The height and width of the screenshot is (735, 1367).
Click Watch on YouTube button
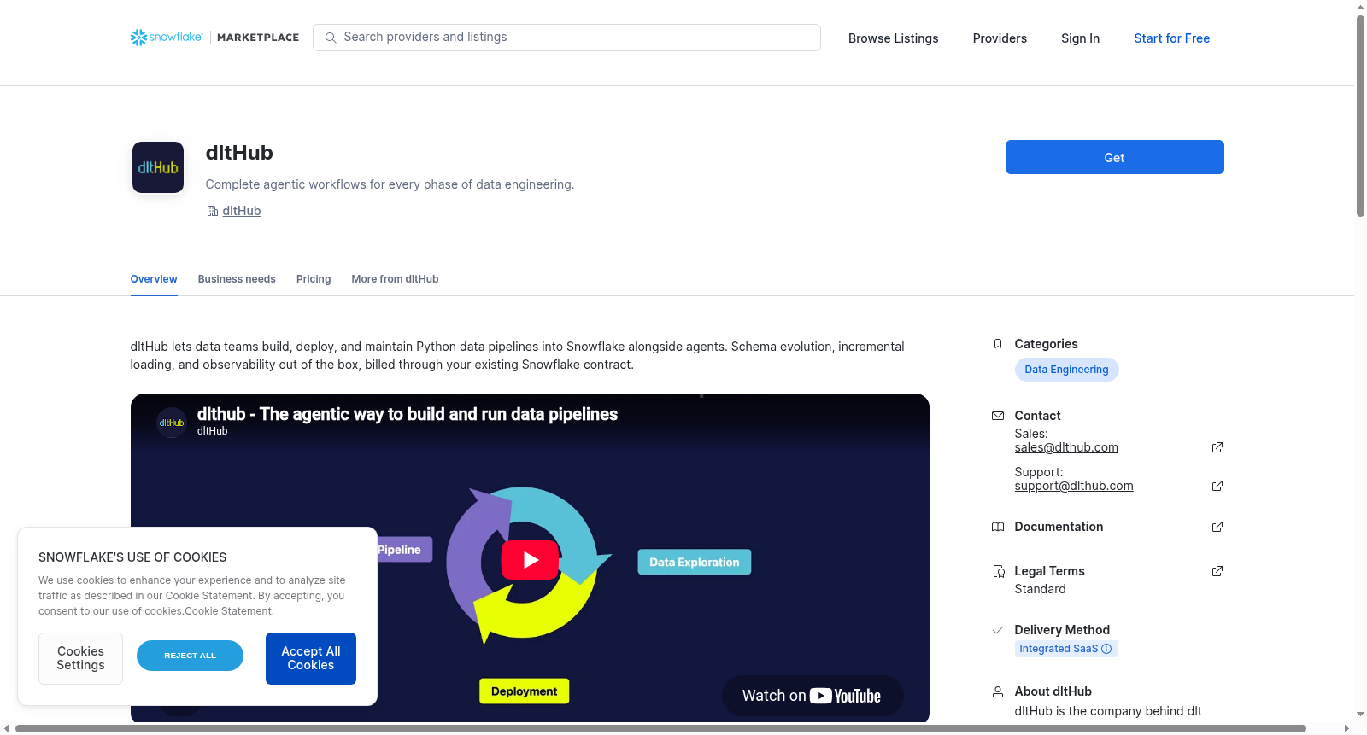812,696
